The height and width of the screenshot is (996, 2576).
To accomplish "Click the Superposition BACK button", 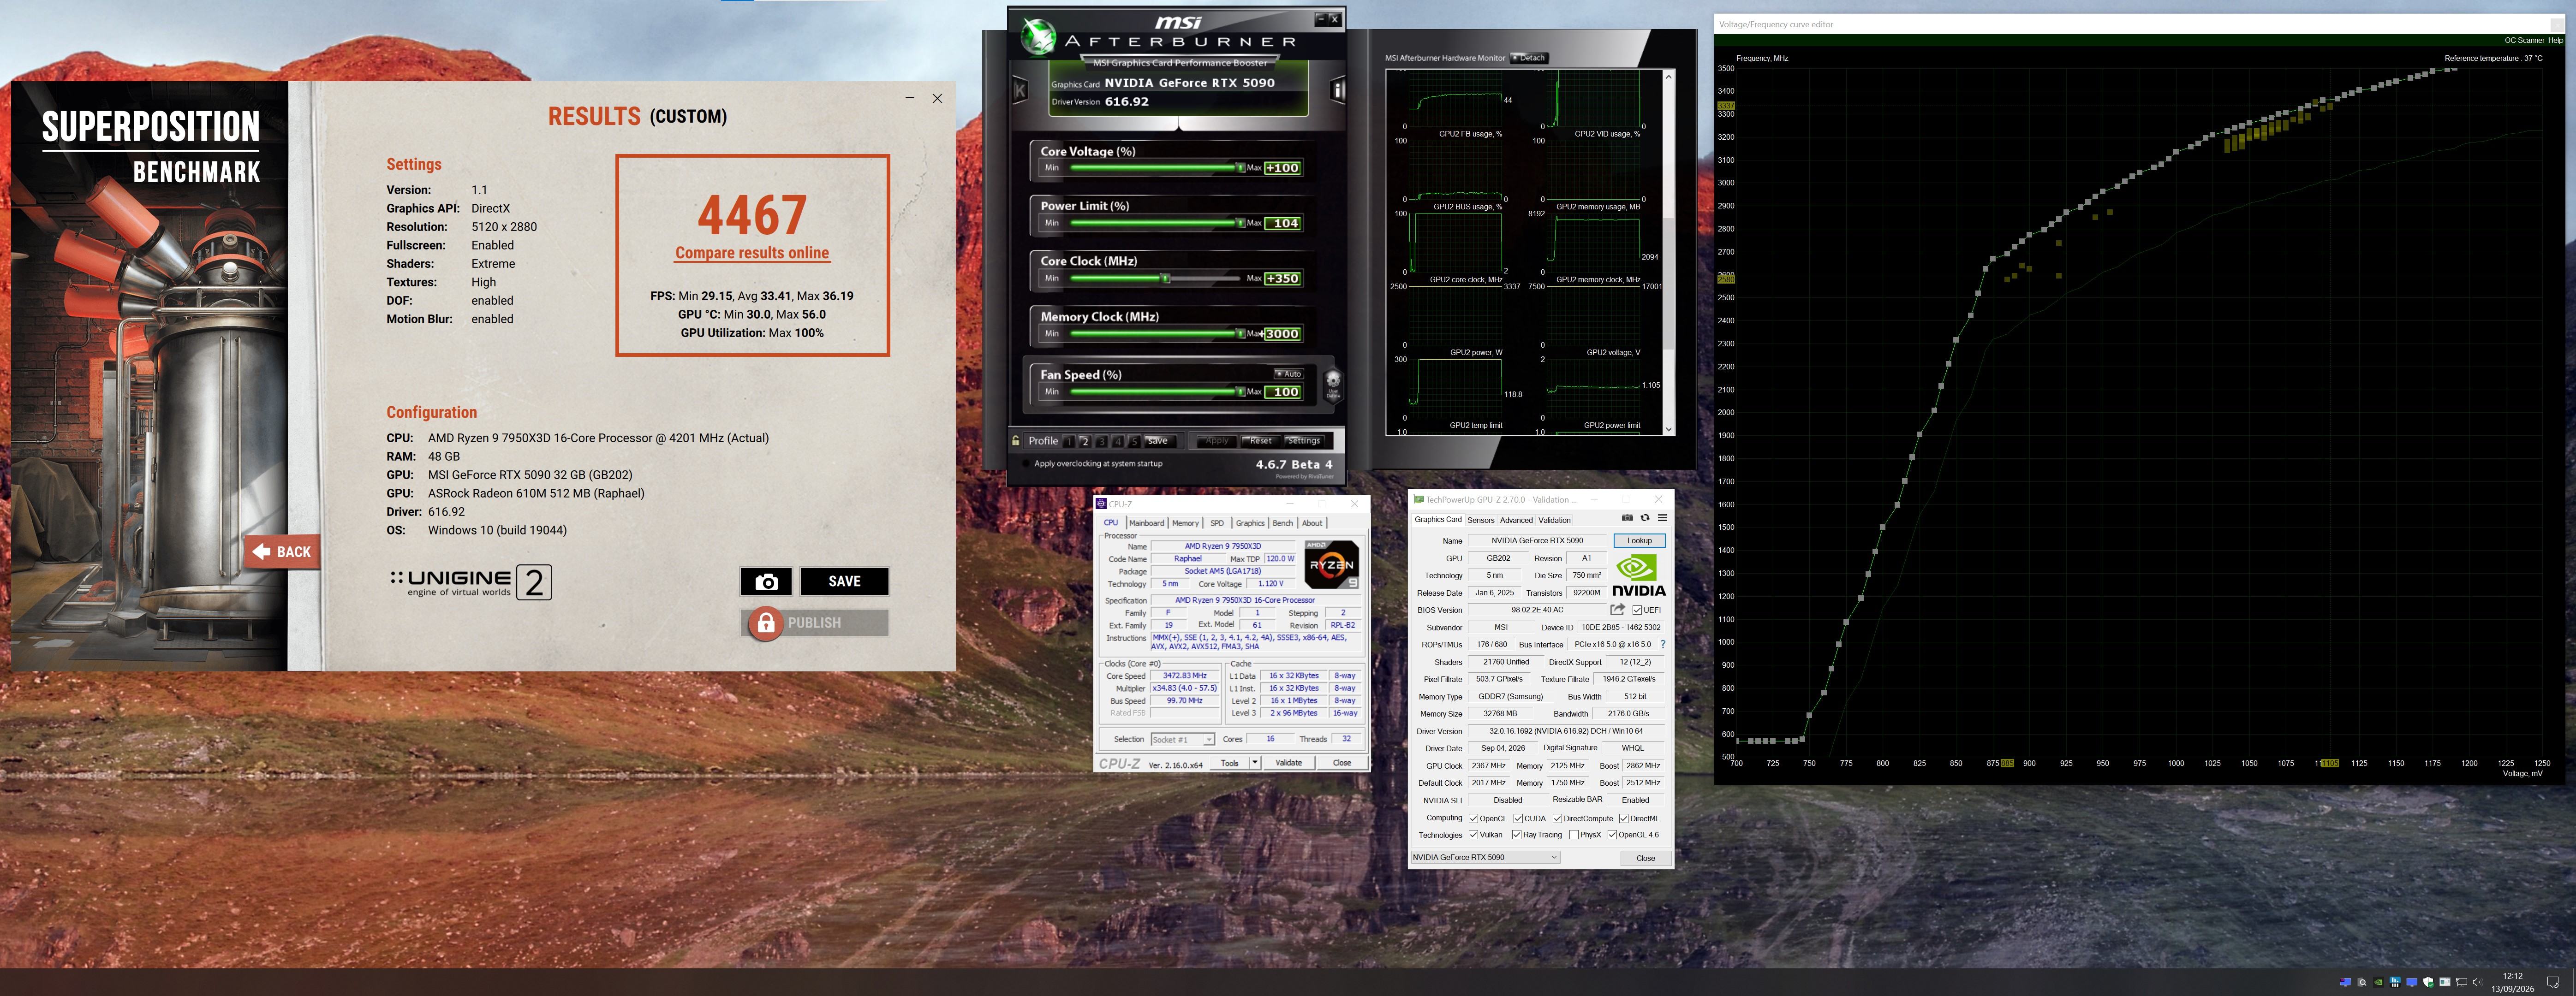I will (x=282, y=551).
